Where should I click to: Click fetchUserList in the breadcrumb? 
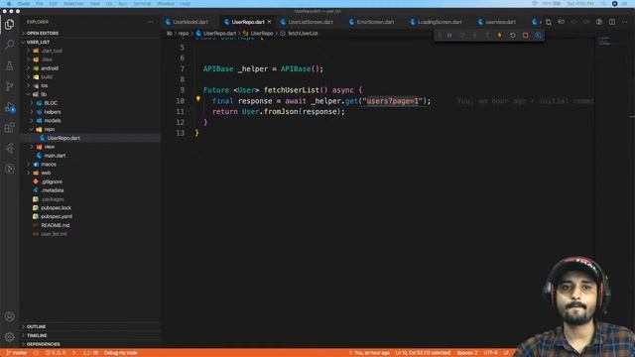point(299,34)
